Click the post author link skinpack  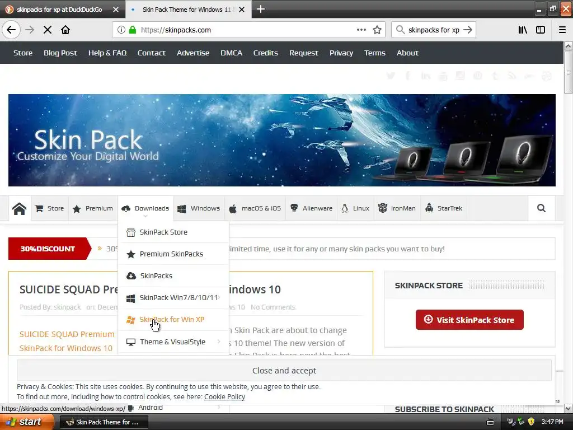67,307
